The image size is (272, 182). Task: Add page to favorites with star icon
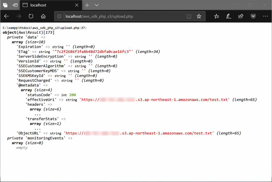(x=199, y=16)
